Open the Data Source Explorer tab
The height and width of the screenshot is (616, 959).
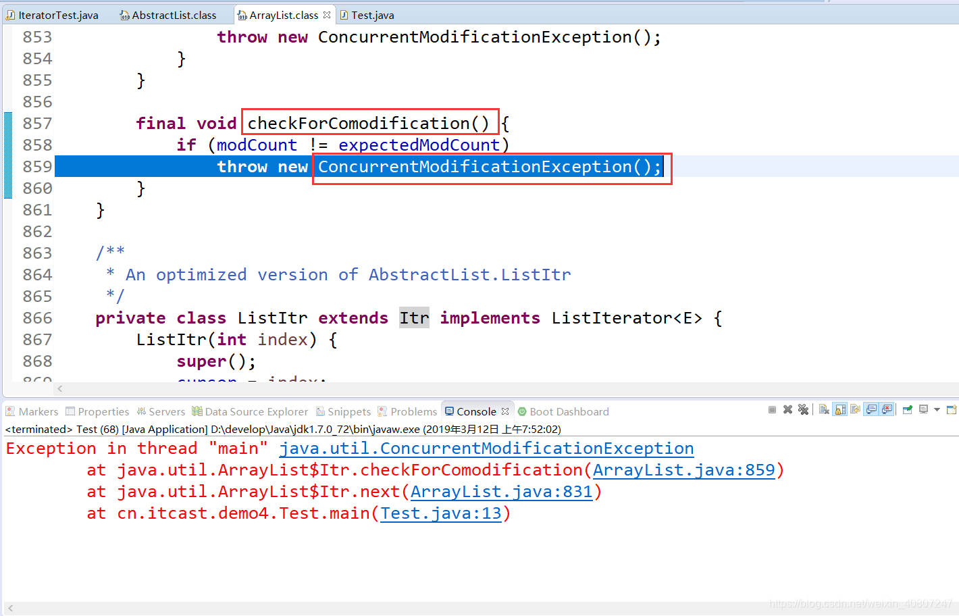click(x=250, y=411)
